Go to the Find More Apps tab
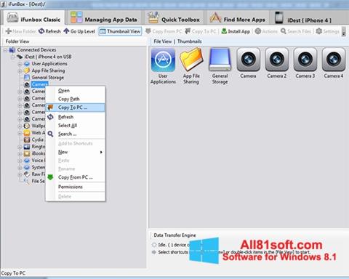Image resolution: width=349 pixels, height=279 pixels. click(238, 19)
